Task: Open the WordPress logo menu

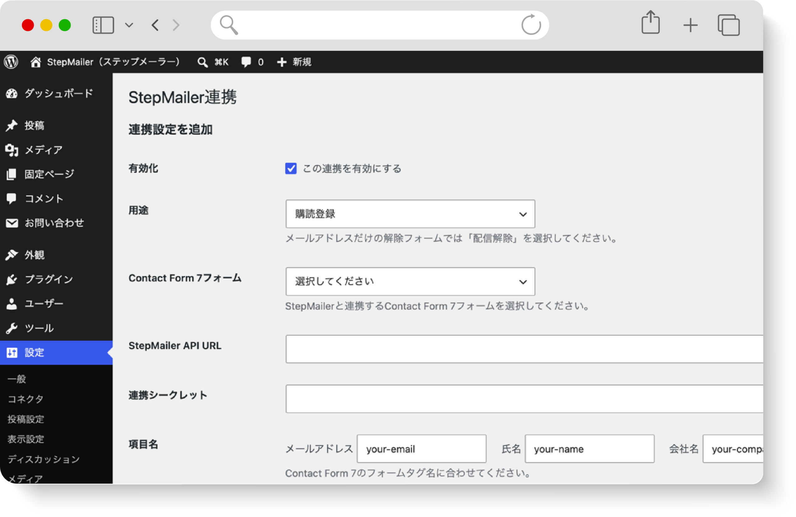Action: coord(11,62)
